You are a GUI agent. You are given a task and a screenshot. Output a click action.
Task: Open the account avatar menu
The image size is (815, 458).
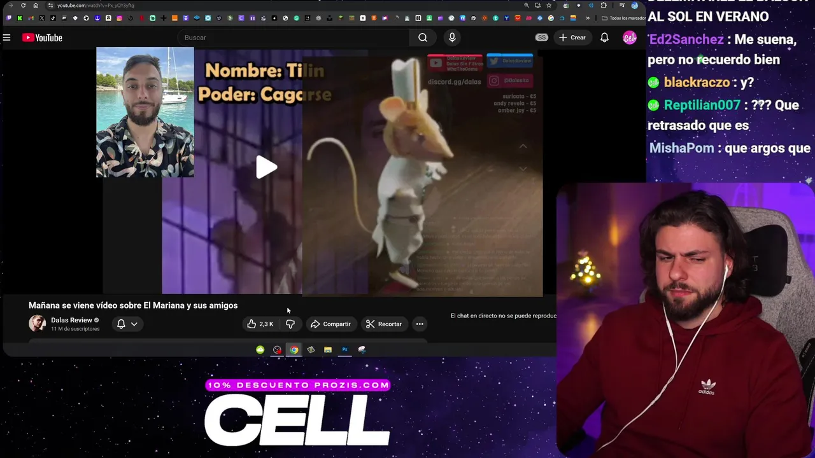(630, 38)
